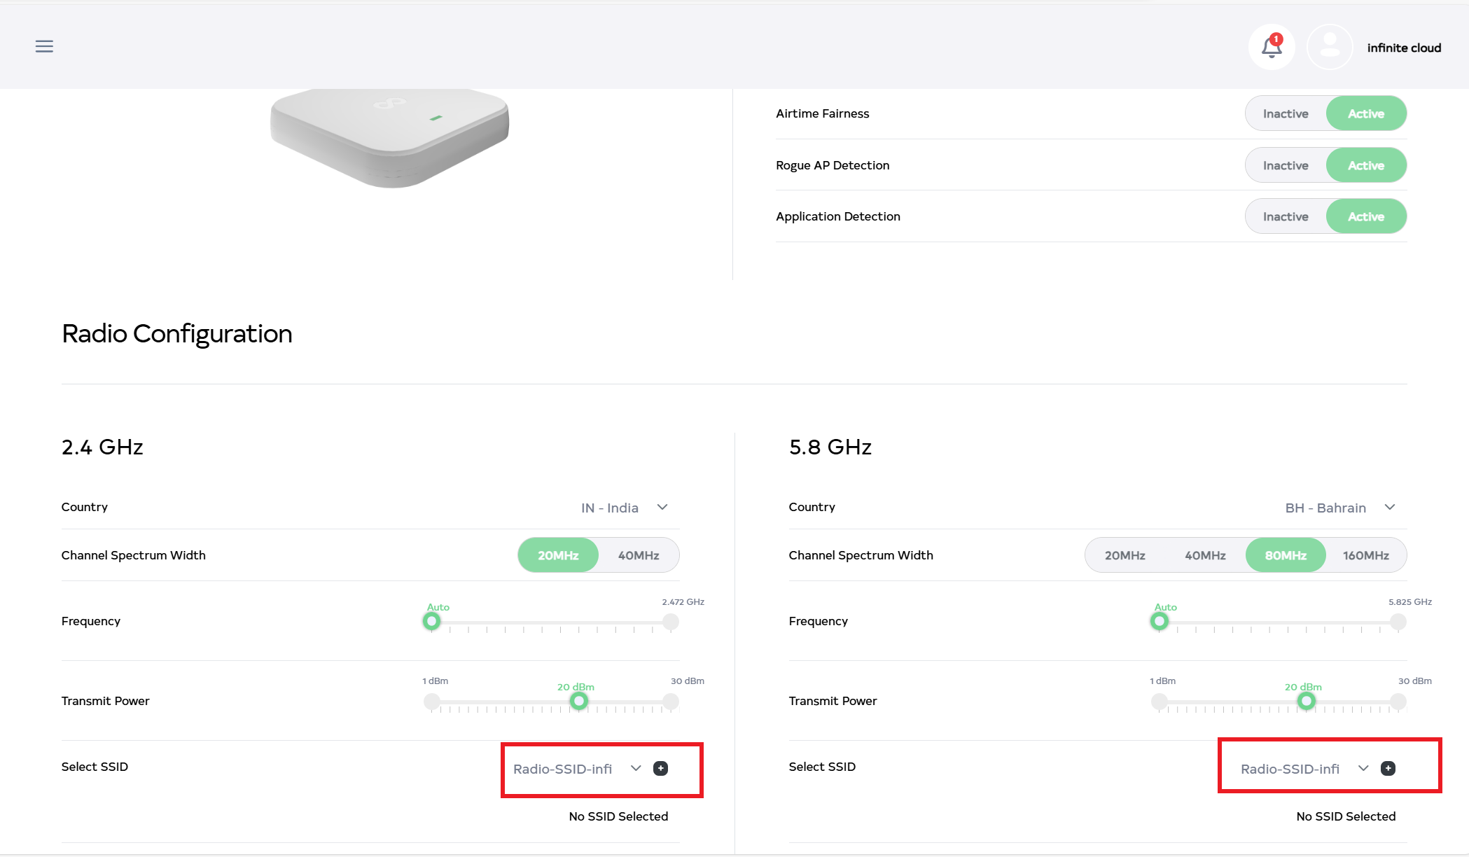
Task: Set Rogue AP Detection to Inactive
Action: click(1286, 165)
